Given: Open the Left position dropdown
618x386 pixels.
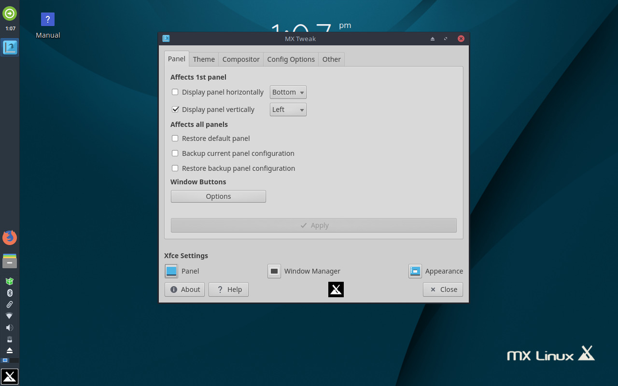Looking at the screenshot, I should [288, 109].
